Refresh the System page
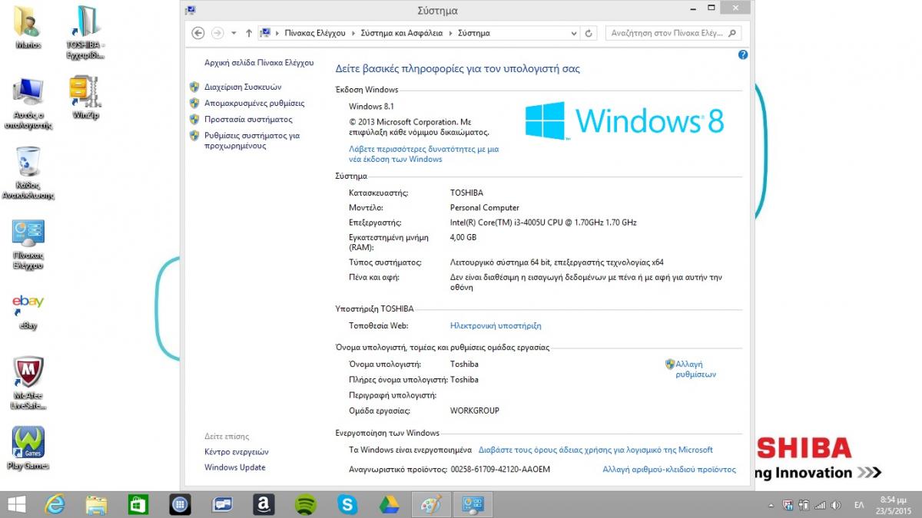Screen dimensions: 922x518 tap(589, 33)
